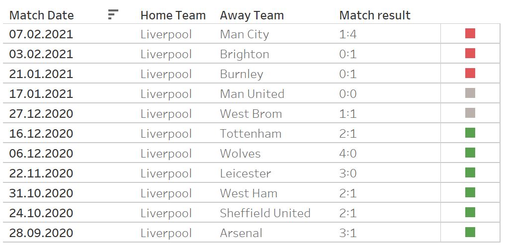
Task: Click the 4:0 result against Wolves
Action: click(x=348, y=154)
